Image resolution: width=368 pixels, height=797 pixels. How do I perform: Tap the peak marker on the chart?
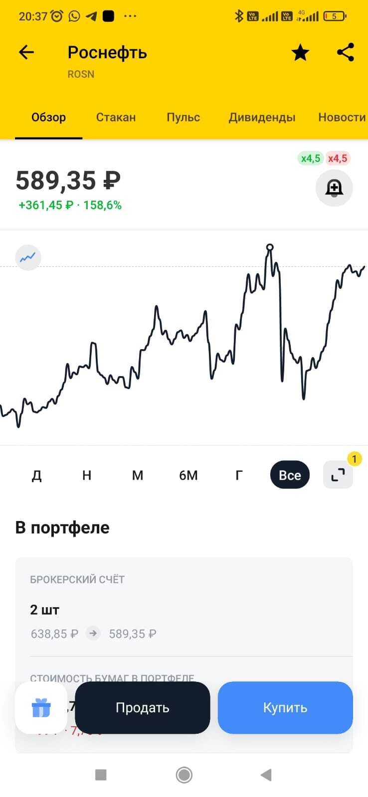270,247
